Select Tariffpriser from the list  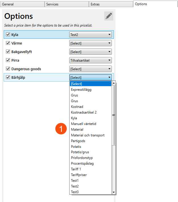coord(79,175)
